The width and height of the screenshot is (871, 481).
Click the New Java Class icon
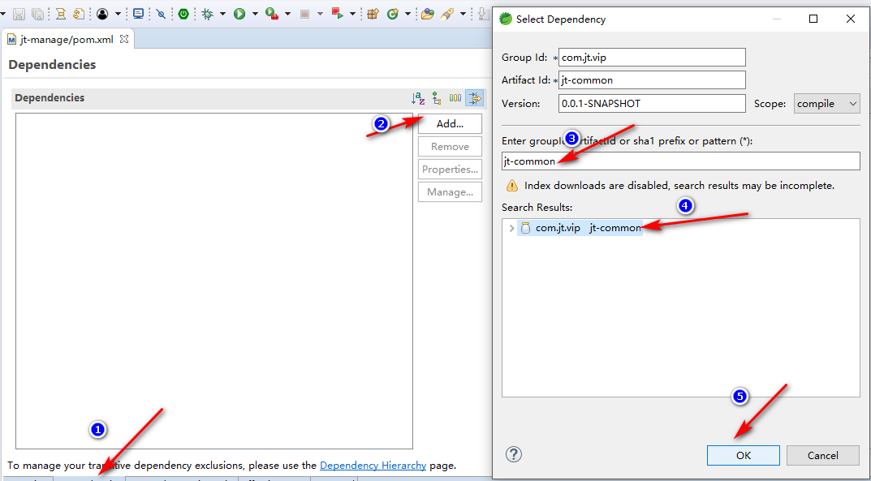pyautogui.click(x=393, y=14)
